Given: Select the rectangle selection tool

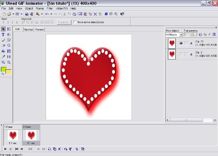Looking at the screenshot, I should point(9,29).
